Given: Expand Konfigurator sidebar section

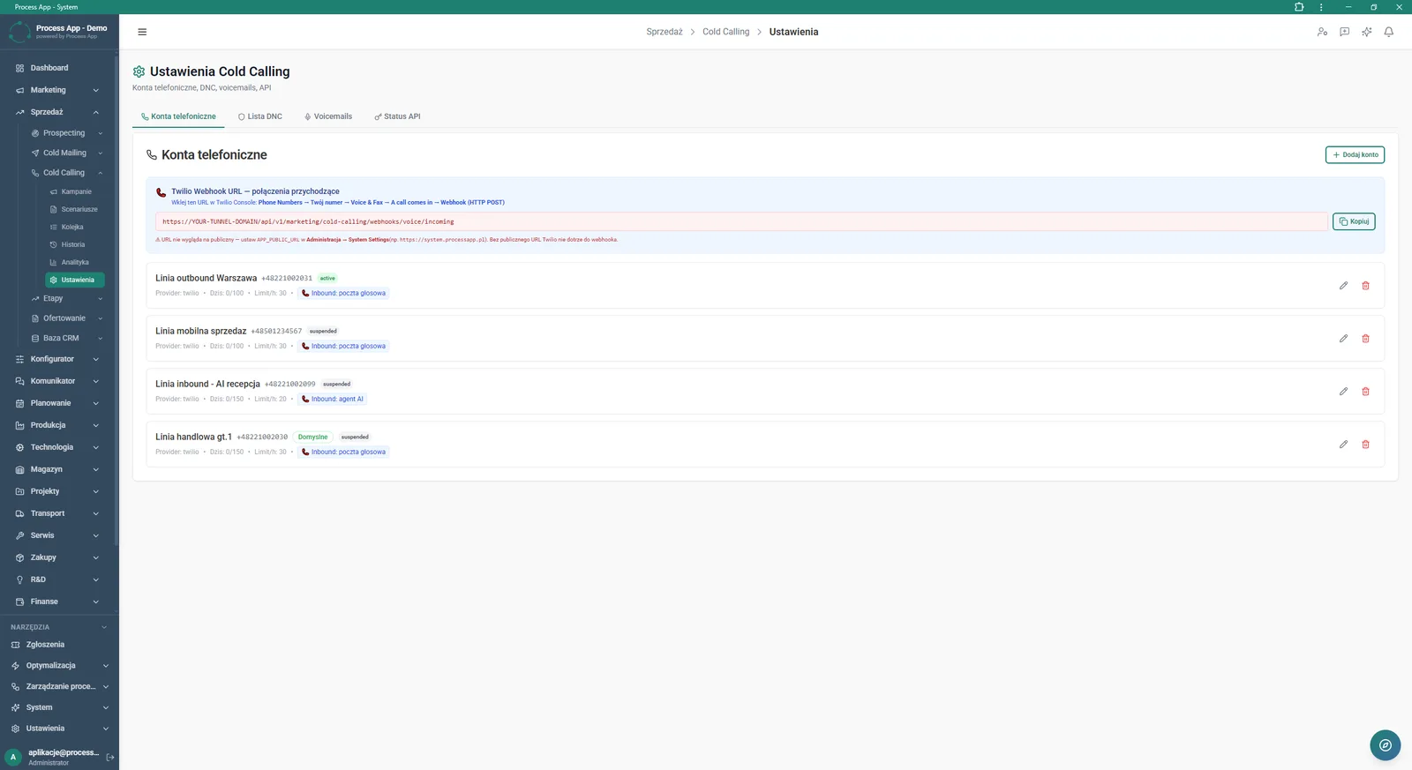Looking at the screenshot, I should point(59,359).
